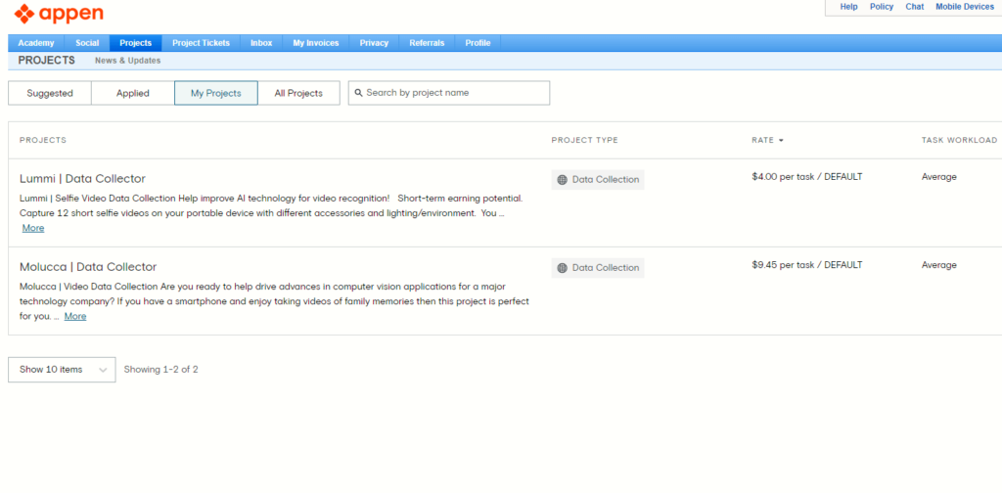Screen dimensions: 1002x493
Task: Expand More for Lummi description
Action: [33, 228]
